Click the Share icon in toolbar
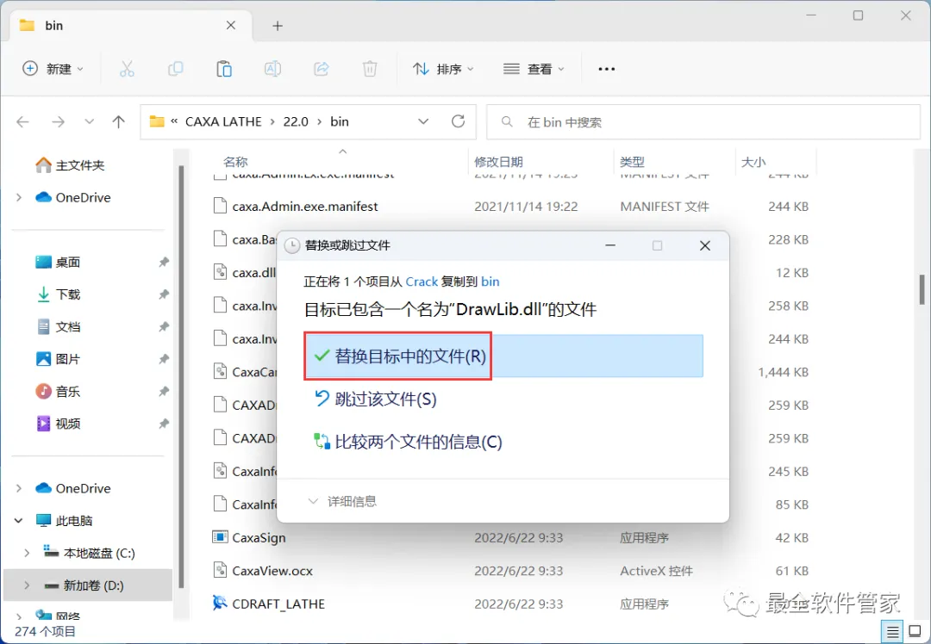931x644 pixels. pyautogui.click(x=322, y=69)
